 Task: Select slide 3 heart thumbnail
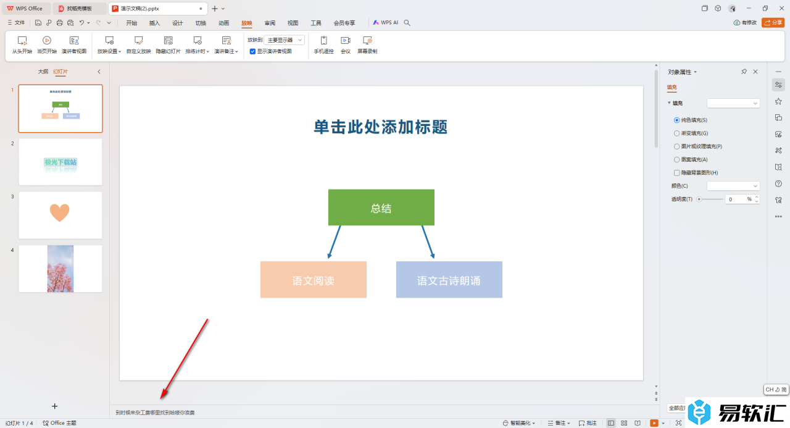60,215
